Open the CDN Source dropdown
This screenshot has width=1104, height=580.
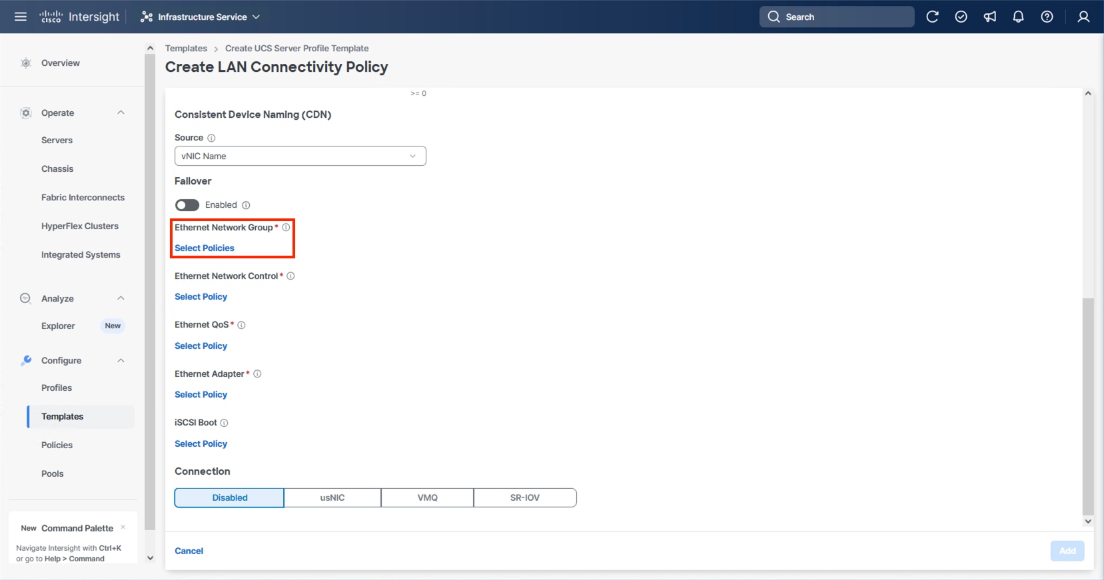tap(300, 156)
